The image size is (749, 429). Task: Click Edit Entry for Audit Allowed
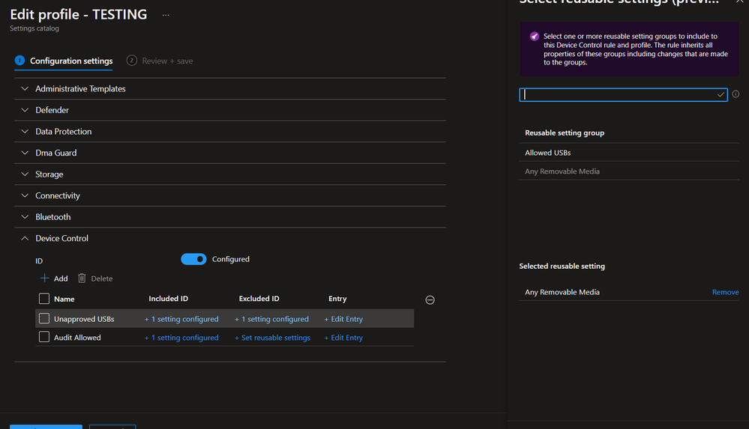343,338
